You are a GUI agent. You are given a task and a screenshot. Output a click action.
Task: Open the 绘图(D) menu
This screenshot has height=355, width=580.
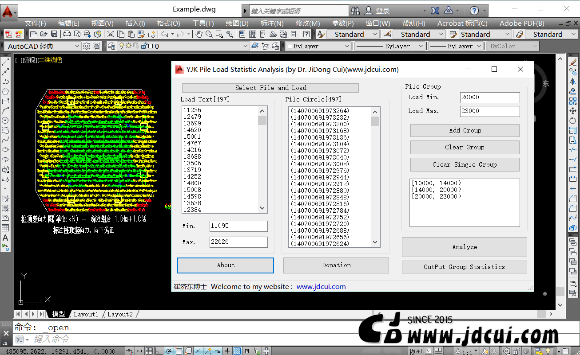tap(237, 23)
